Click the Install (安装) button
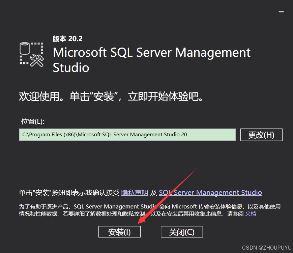This screenshot has width=293, height=253. 119,232
